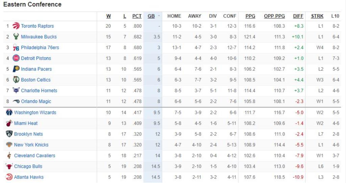Click the Washington Wizards logo icon
The image size is (346, 183).
pyautogui.click(x=9, y=113)
